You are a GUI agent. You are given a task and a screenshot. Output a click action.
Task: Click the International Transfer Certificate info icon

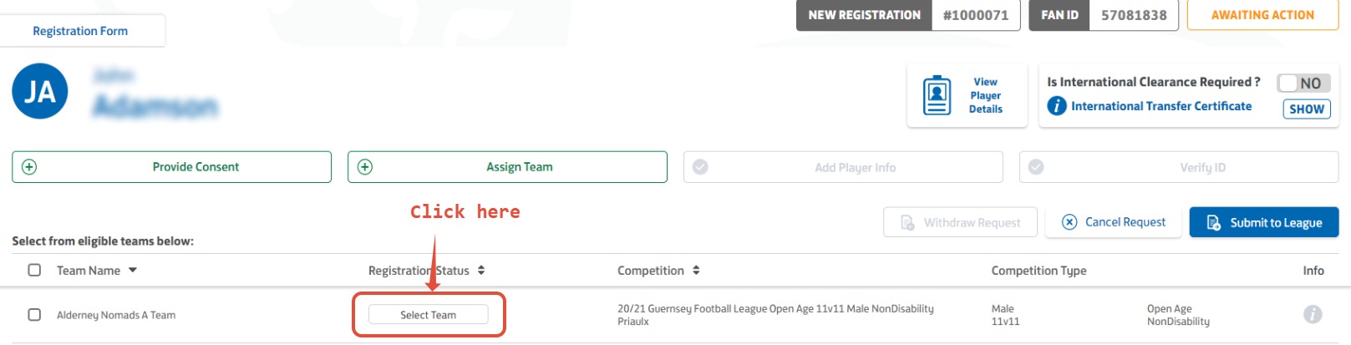pyautogui.click(x=1057, y=106)
